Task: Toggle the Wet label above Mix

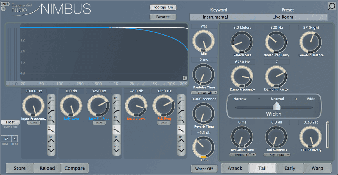Action: (x=204, y=26)
